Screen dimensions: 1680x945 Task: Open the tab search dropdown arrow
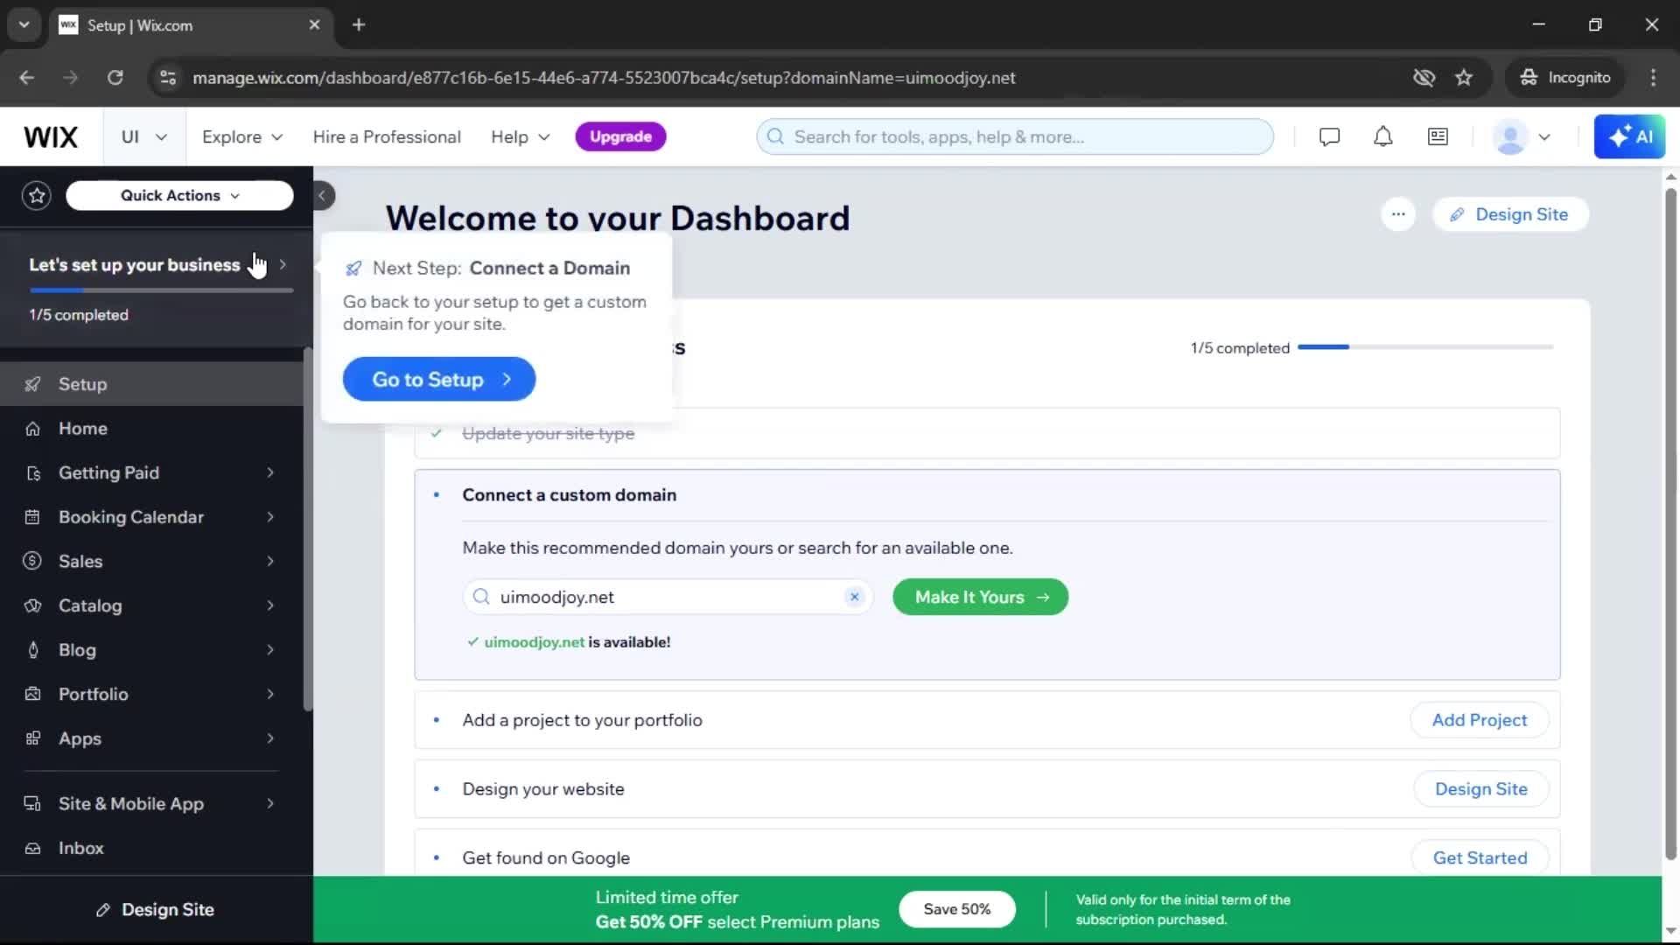(24, 24)
